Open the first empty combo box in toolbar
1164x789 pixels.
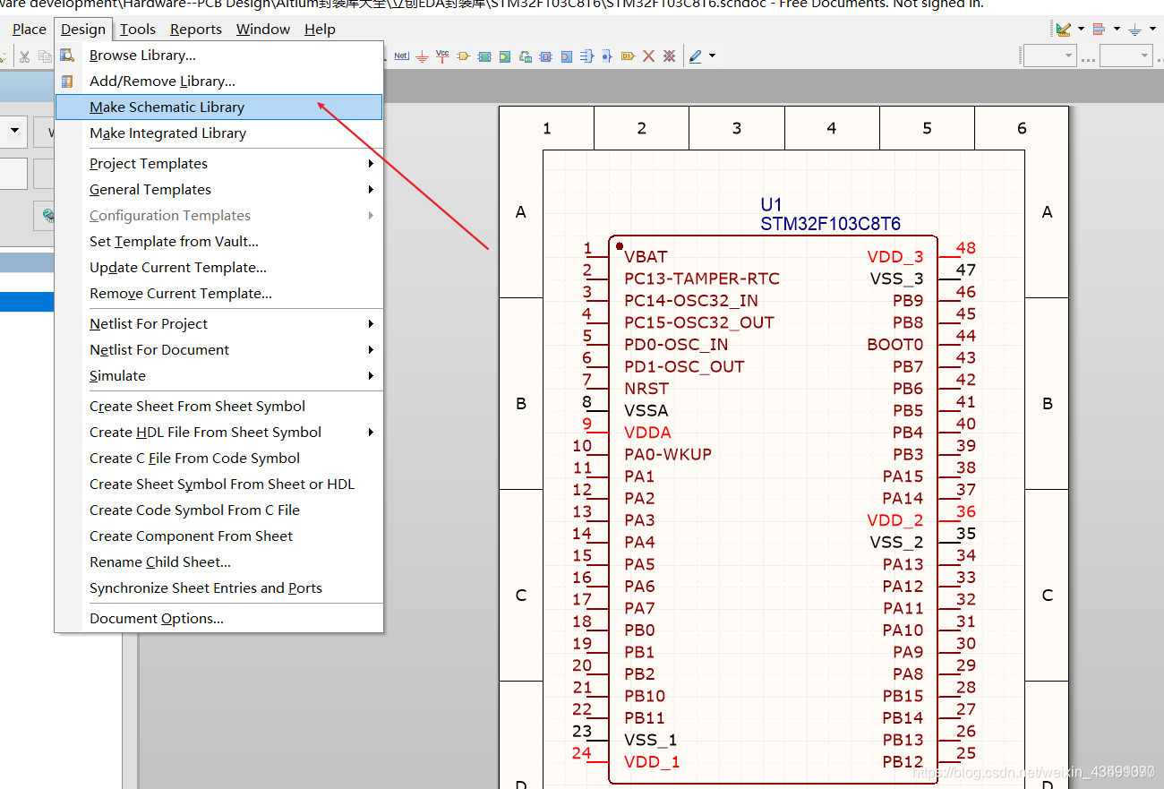[x=1049, y=56]
